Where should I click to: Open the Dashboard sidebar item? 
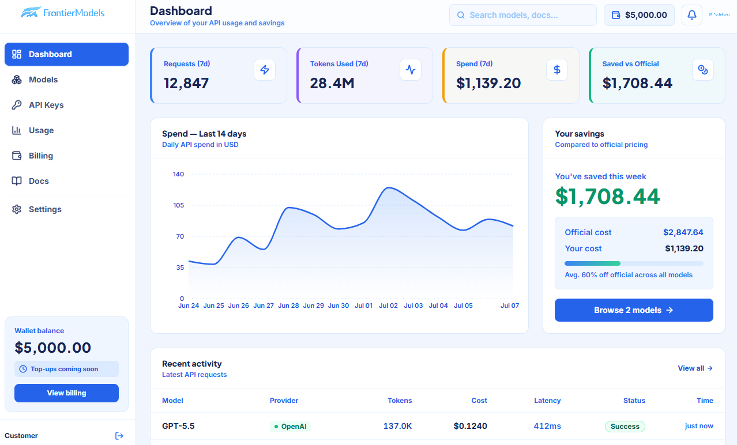(66, 54)
